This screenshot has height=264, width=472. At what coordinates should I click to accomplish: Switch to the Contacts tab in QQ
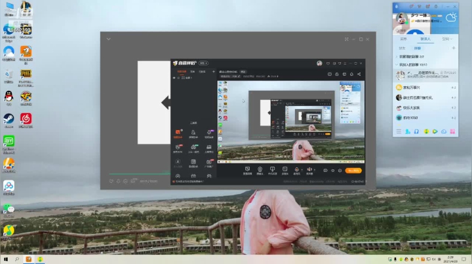coord(425,39)
